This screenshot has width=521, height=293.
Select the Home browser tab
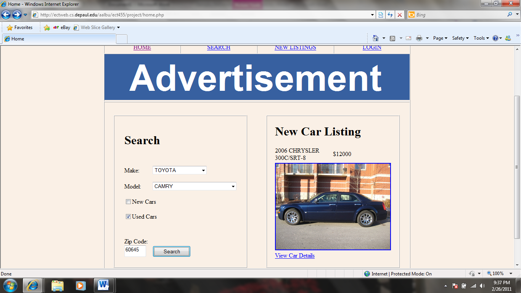[x=59, y=39]
